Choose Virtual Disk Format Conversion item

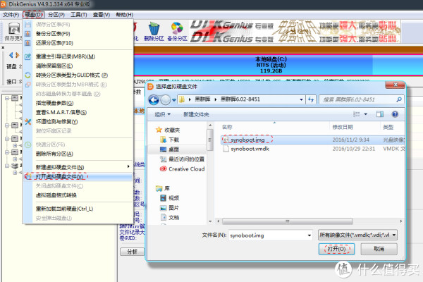pyautogui.click(x=78, y=195)
